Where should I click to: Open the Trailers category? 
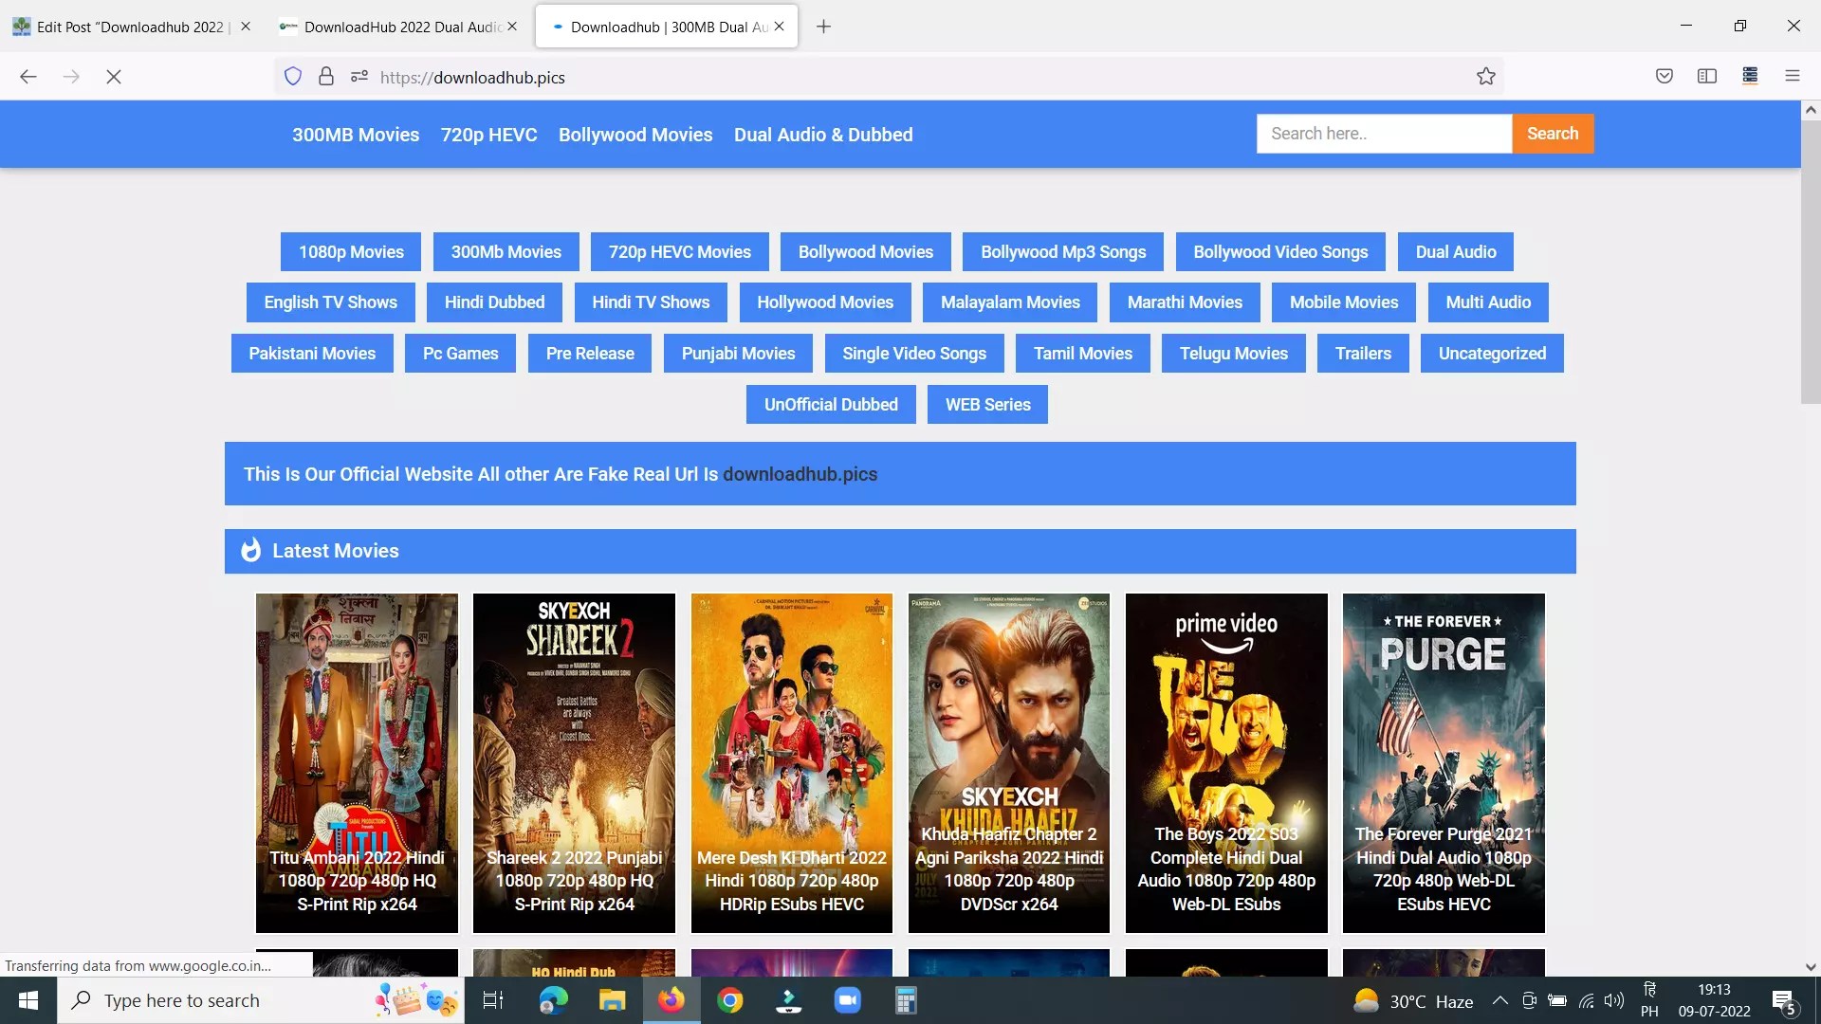1363,354
